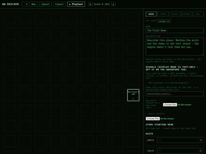206x154 pixels.
Task: Open the SOUTH exit dropdown
Action: click(179, 151)
